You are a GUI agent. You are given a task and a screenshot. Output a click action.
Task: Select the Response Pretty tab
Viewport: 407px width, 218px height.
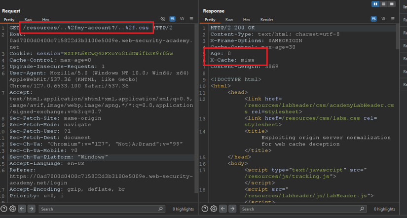(x=210, y=20)
